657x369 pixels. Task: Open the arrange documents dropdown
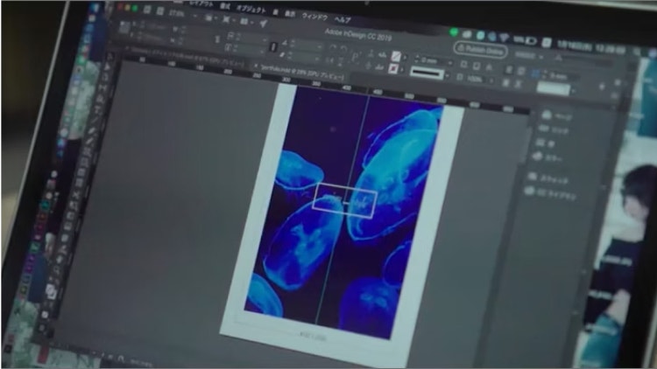click(x=245, y=22)
